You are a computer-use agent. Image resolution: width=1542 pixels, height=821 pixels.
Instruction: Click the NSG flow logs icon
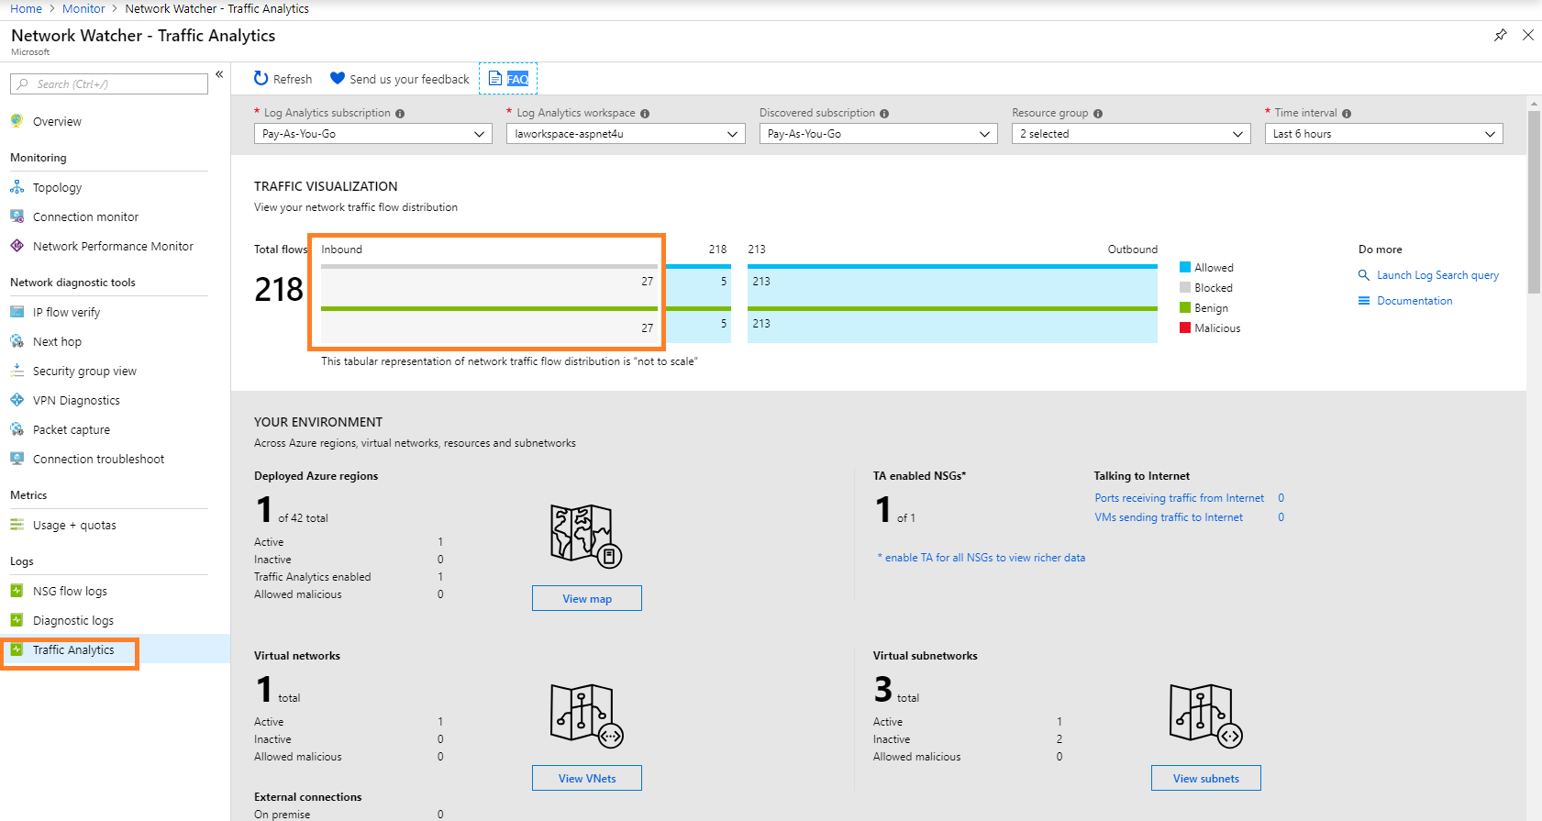tap(17, 591)
